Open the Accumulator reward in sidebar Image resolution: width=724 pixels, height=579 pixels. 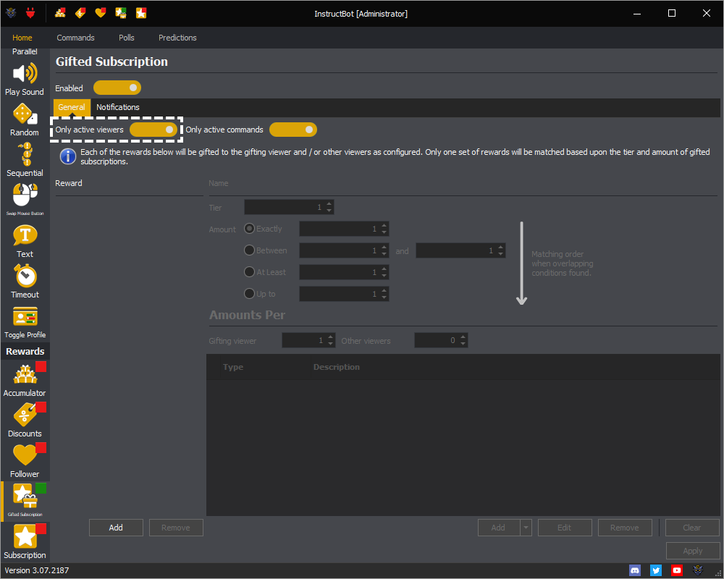25,380
